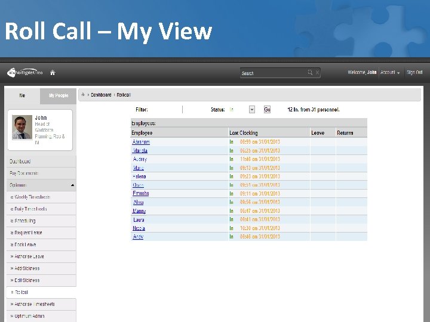Click Dashboard in the breadcrumb

click(x=101, y=95)
